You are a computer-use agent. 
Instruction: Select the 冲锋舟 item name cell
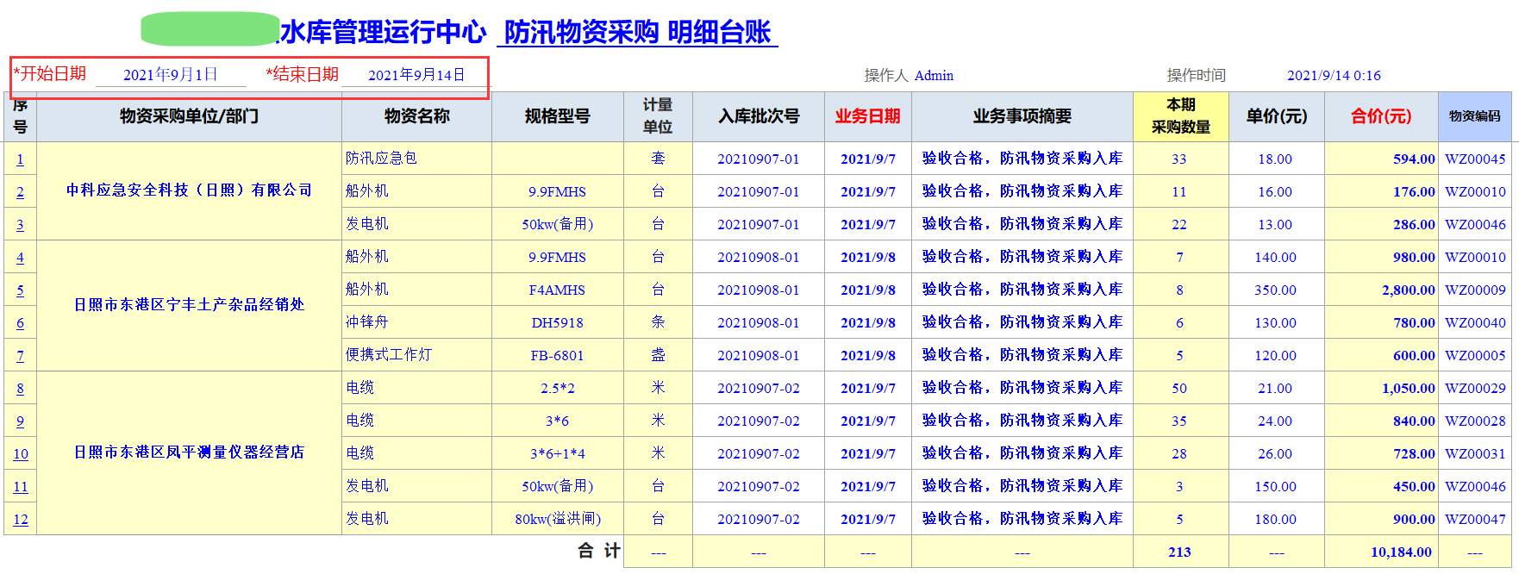[367, 322]
